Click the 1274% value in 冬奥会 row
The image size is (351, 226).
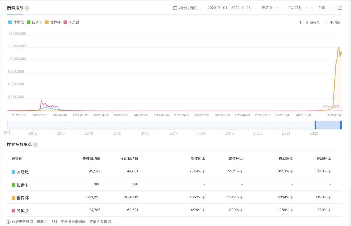coord(196,210)
